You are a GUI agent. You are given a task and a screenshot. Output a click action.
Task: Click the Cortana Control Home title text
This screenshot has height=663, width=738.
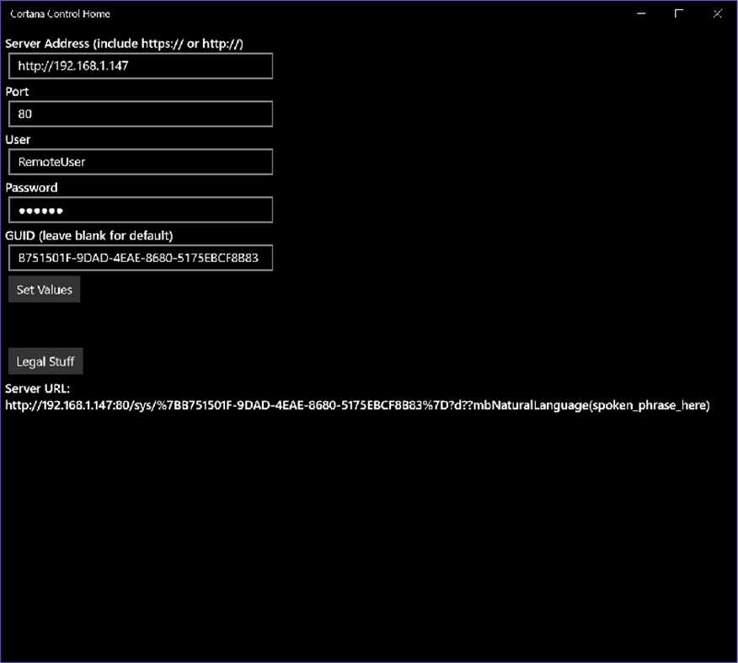[x=56, y=13]
